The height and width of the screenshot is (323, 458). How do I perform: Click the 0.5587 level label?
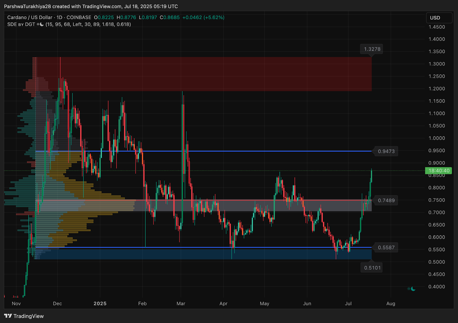[386, 247]
